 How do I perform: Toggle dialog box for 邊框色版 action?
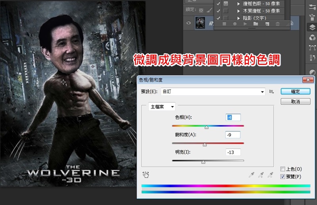225,4
